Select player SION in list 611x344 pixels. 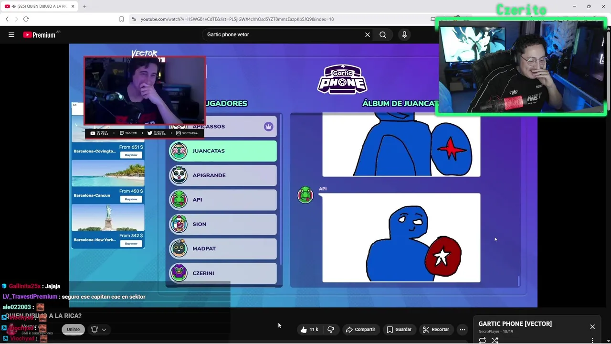(x=223, y=224)
